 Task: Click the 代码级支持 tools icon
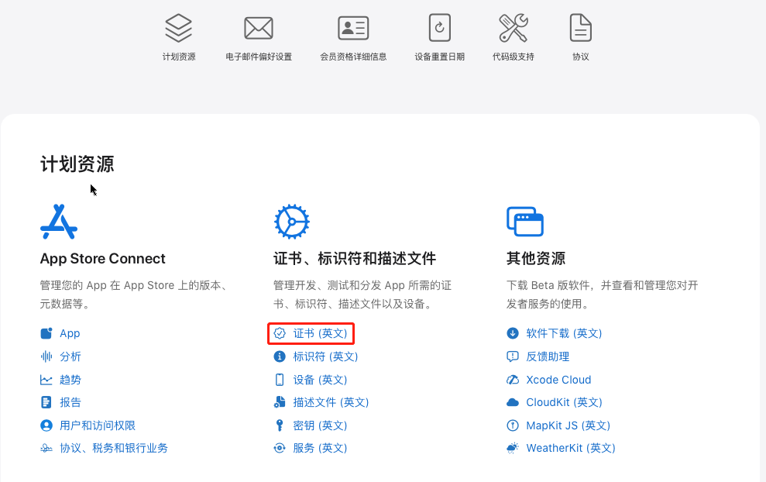click(514, 29)
